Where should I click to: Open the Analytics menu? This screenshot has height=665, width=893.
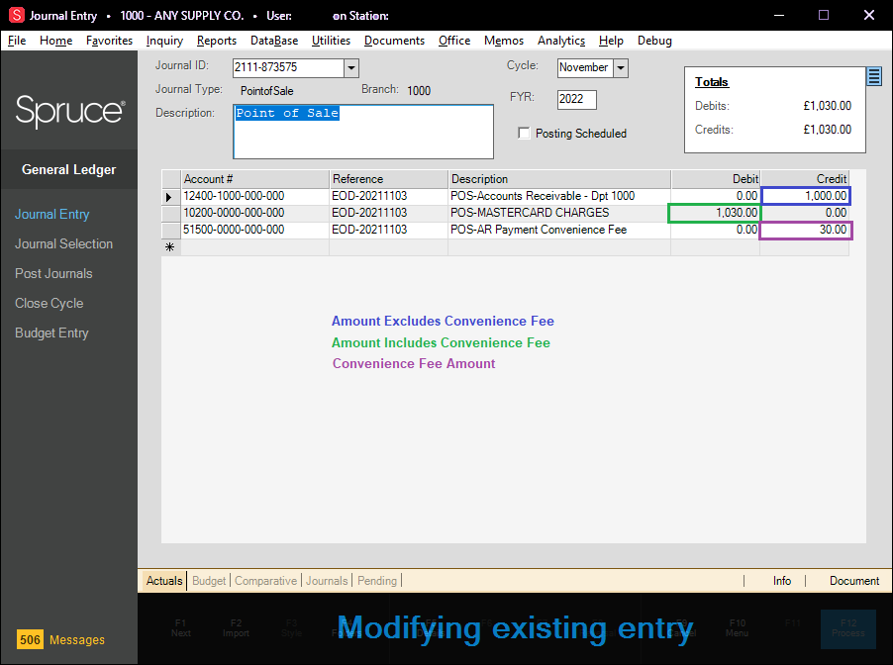pos(561,41)
